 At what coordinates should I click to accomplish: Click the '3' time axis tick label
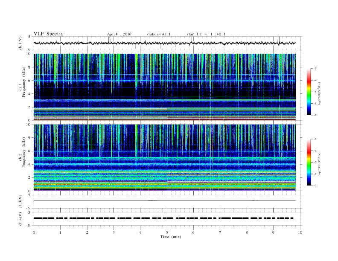[x=114, y=232]
